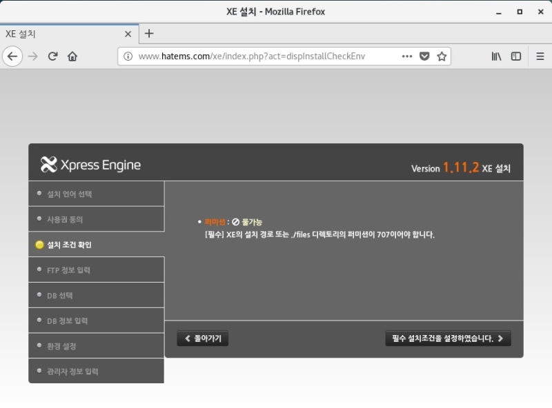Click the bullet marker next to 퍼미션 status
Image resolution: width=552 pixels, height=408 pixels.
click(x=199, y=222)
